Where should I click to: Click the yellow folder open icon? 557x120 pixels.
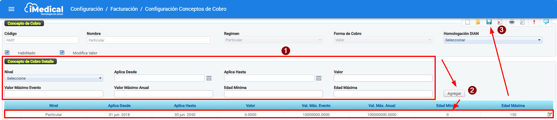pyautogui.click(x=478, y=22)
